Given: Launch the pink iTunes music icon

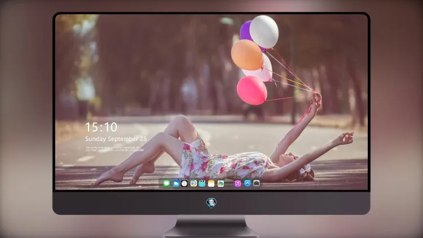Looking at the screenshot, I should pos(237,184).
